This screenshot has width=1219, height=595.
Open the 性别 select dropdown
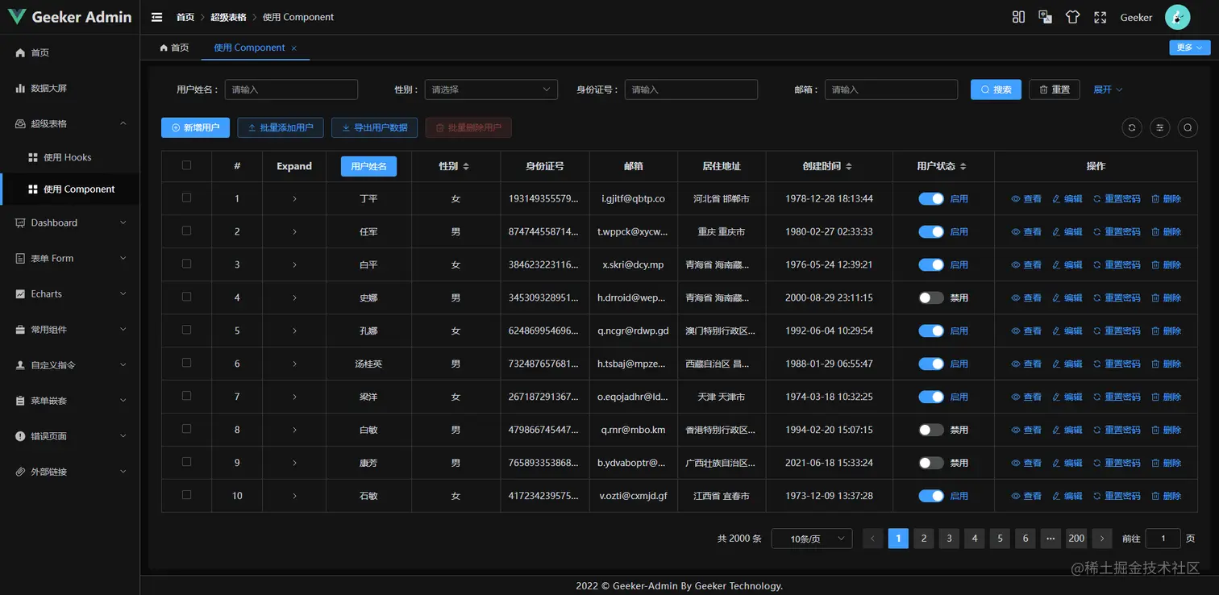pos(491,89)
